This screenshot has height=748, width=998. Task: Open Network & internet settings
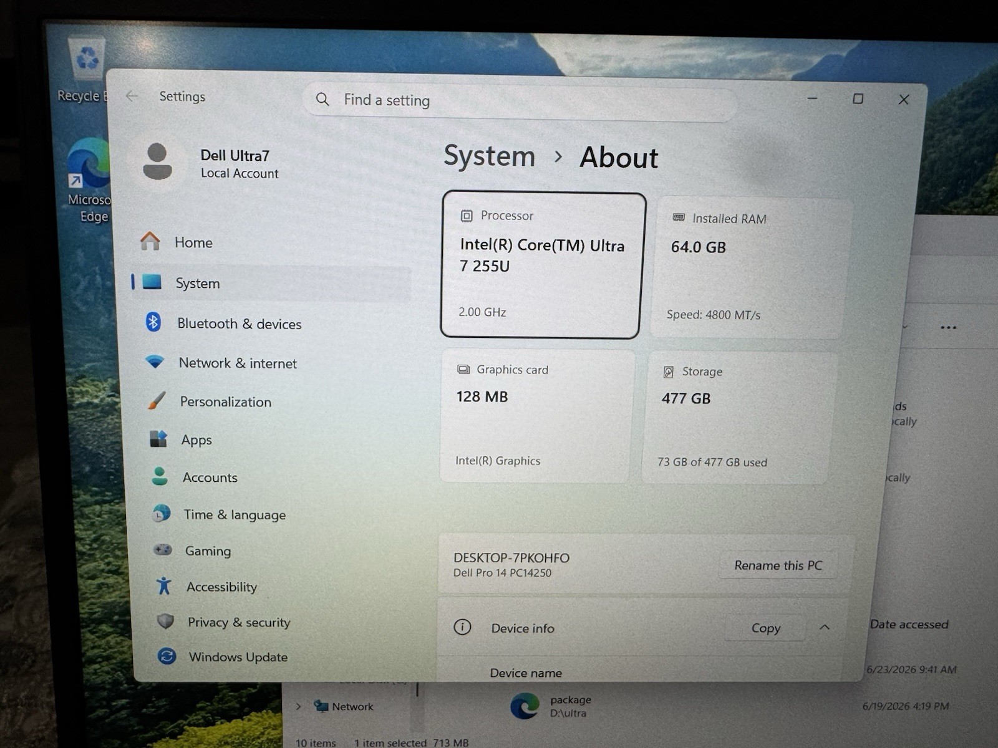(273, 363)
